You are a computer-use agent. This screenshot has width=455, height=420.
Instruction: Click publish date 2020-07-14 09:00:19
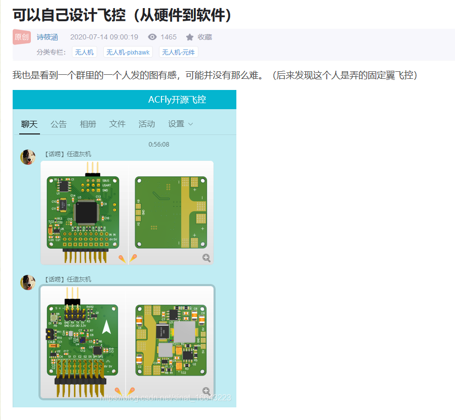tap(104, 37)
